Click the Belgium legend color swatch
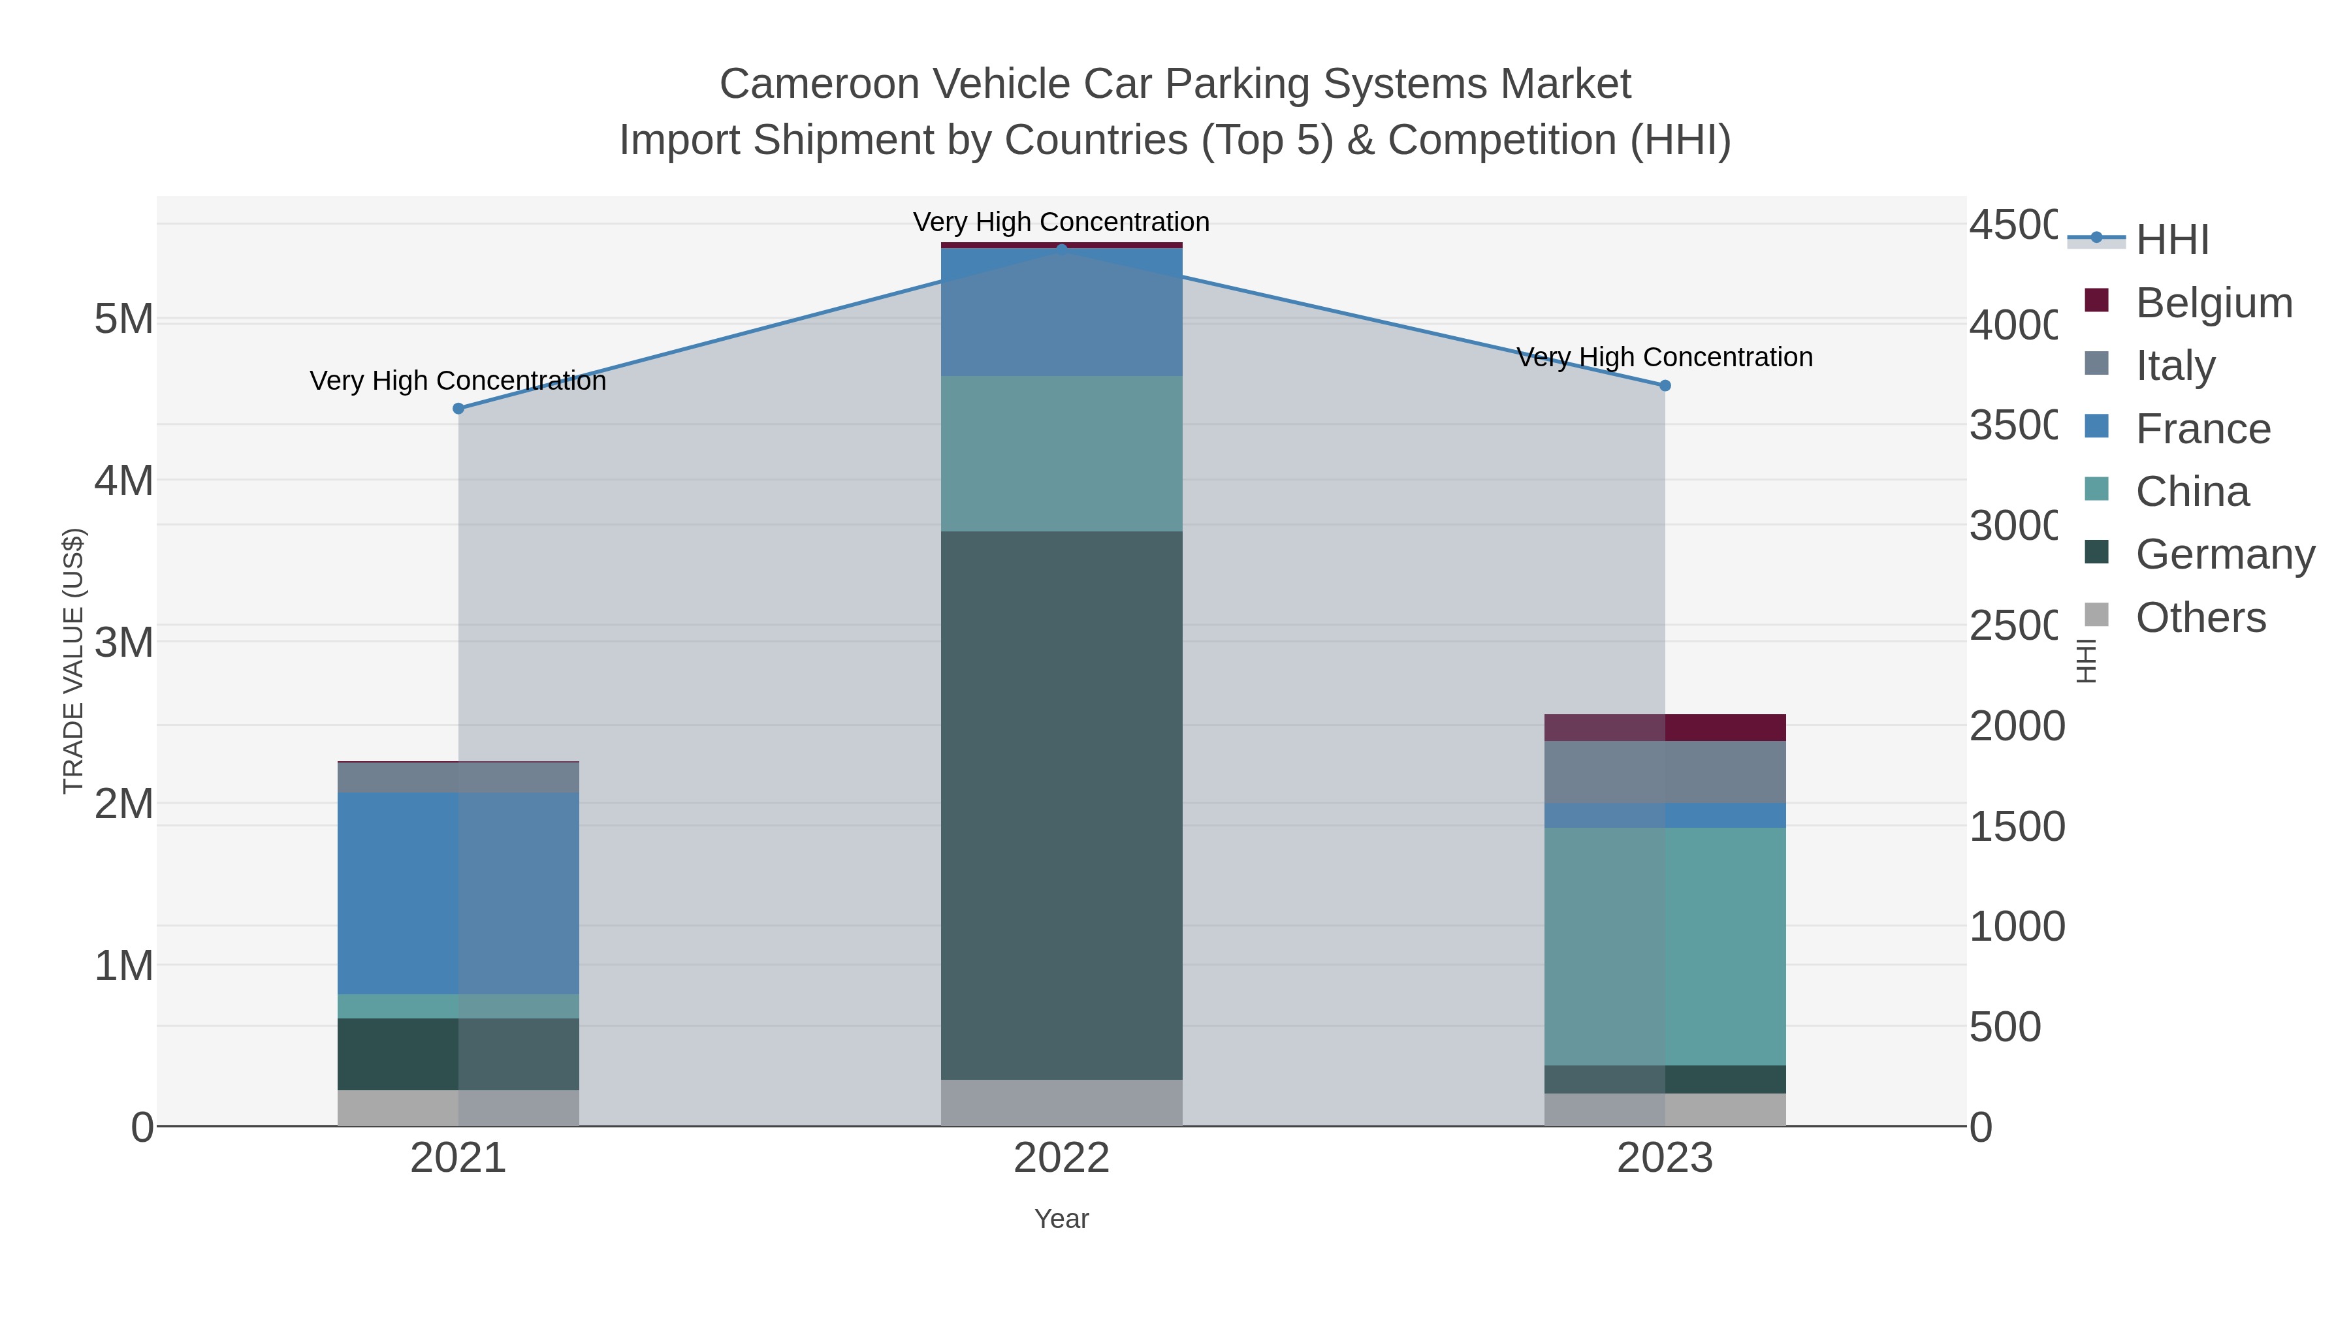Image resolution: width=2351 pixels, height=1322 pixels. [2096, 300]
